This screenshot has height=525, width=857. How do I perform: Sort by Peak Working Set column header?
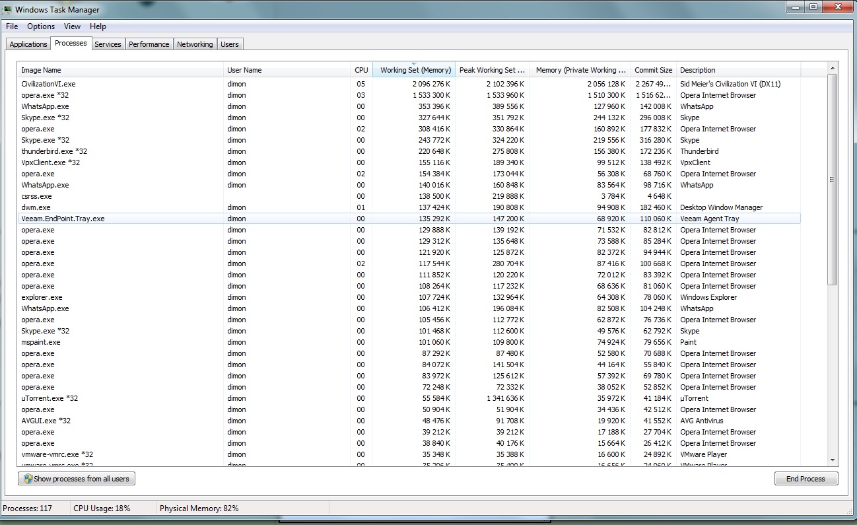point(492,70)
